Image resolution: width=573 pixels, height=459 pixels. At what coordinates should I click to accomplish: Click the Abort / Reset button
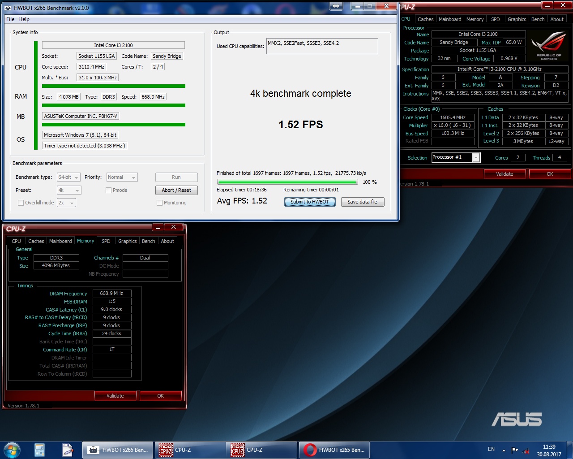coord(176,190)
